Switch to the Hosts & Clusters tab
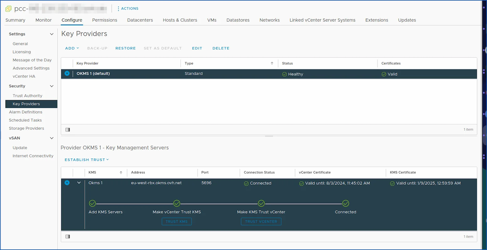Screen dimensions: 487x250 coord(180,20)
